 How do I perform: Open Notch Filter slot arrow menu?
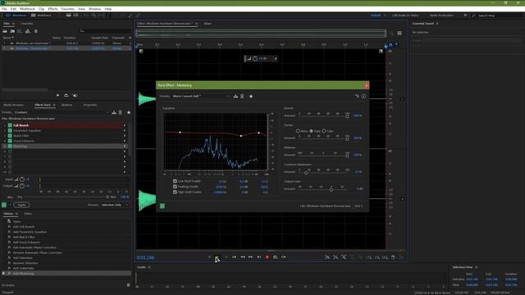point(125,136)
